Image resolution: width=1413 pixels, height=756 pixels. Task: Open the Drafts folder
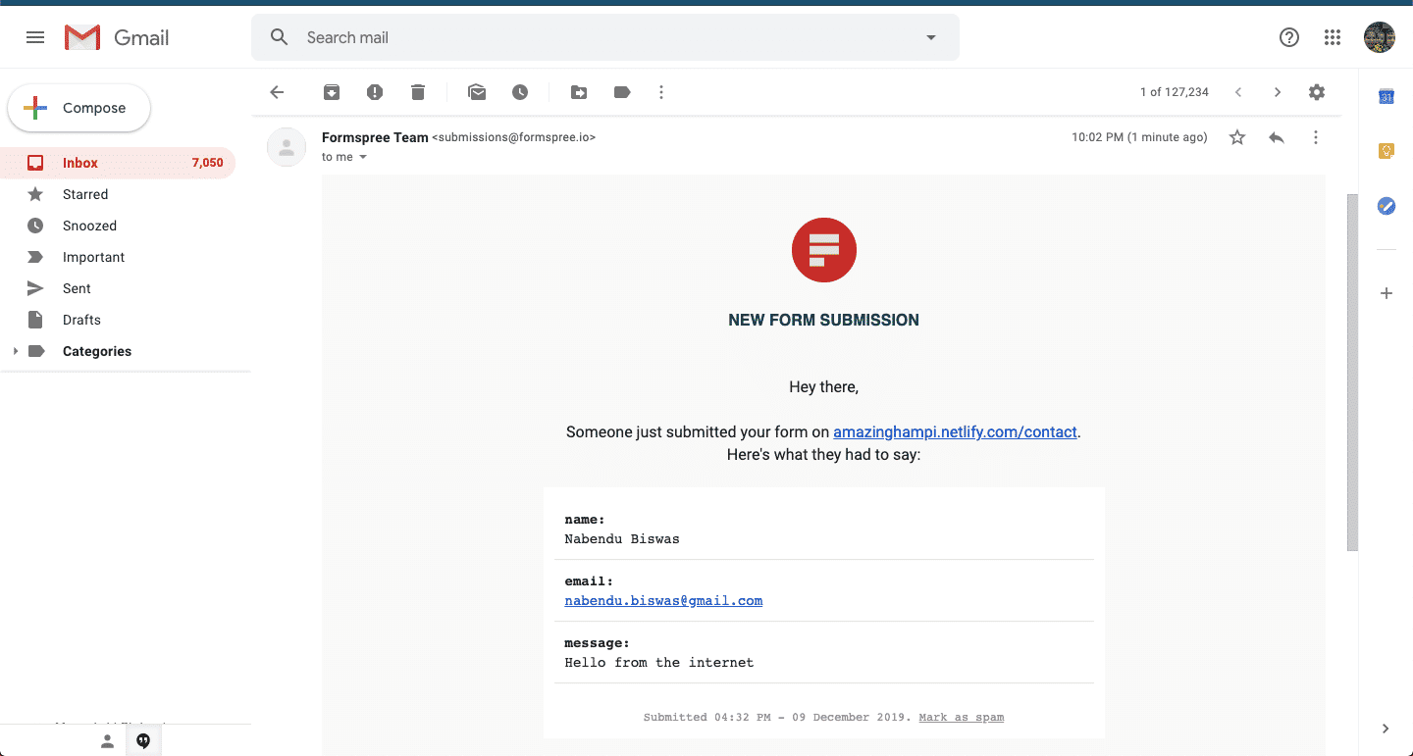click(118, 320)
